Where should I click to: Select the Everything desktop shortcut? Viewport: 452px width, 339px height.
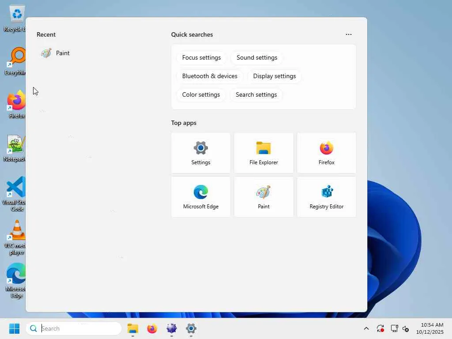pyautogui.click(x=15, y=62)
